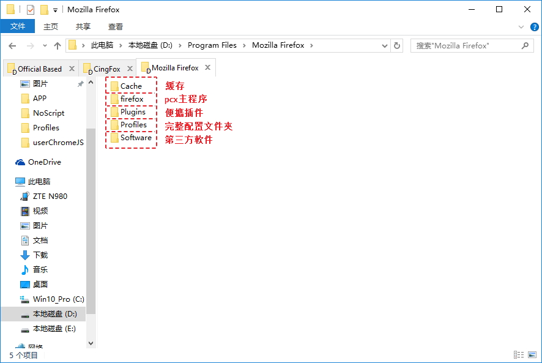Screen dimensions: 542x363
Task: Click Mozilla Firefox in the breadcrumb
Action: 278,45
